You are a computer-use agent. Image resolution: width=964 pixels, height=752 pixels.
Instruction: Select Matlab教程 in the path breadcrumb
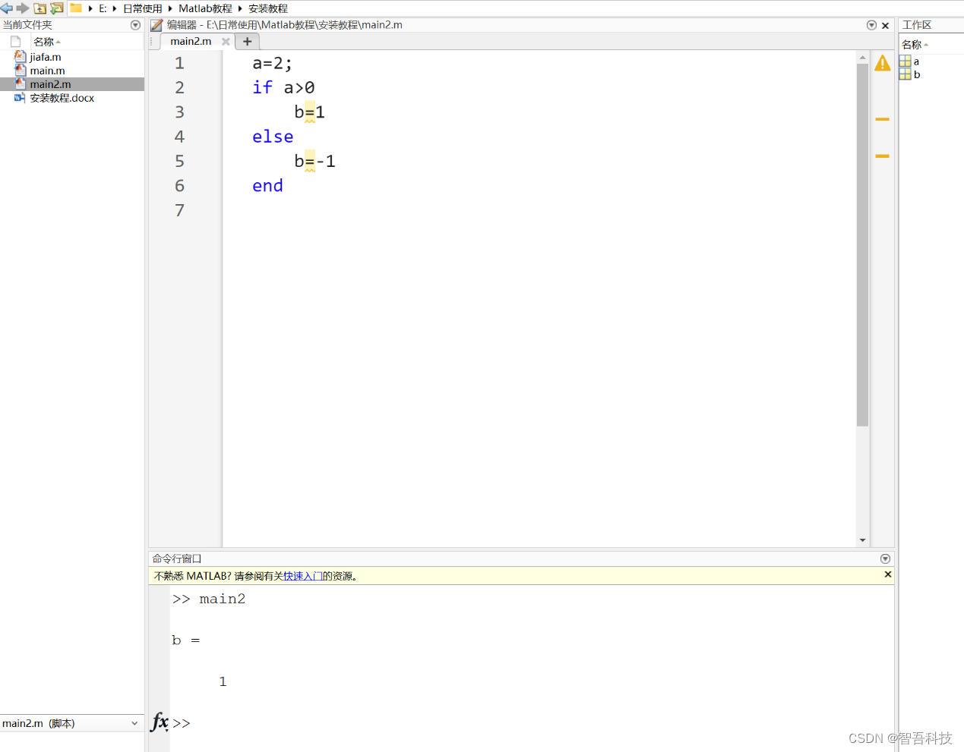(207, 8)
